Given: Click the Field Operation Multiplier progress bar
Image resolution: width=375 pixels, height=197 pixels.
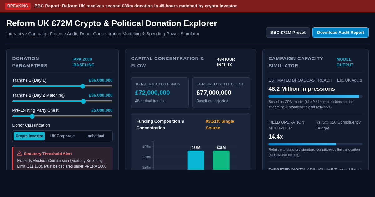Looking at the screenshot, I should pos(316,144).
